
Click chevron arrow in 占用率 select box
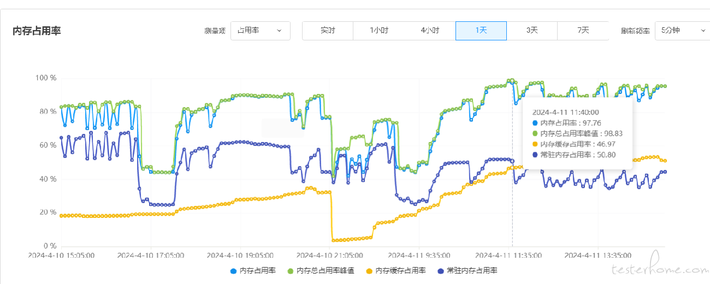point(280,31)
